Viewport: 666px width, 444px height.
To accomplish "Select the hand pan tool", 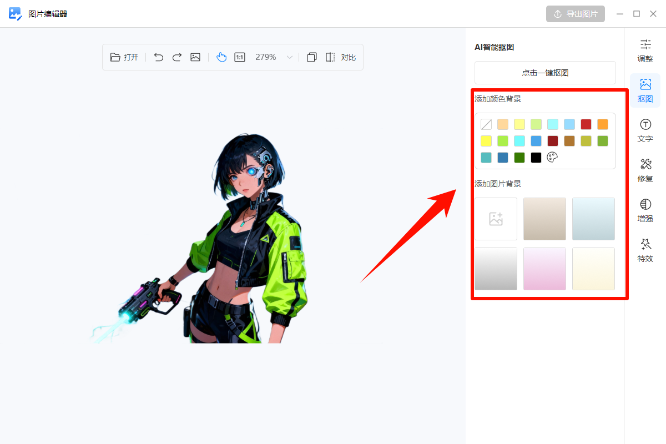I will click(x=221, y=57).
